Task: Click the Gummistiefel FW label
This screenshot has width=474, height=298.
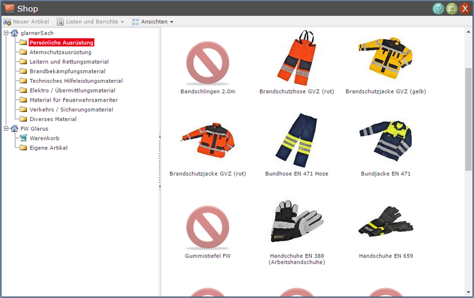Action: click(x=208, y=256)
